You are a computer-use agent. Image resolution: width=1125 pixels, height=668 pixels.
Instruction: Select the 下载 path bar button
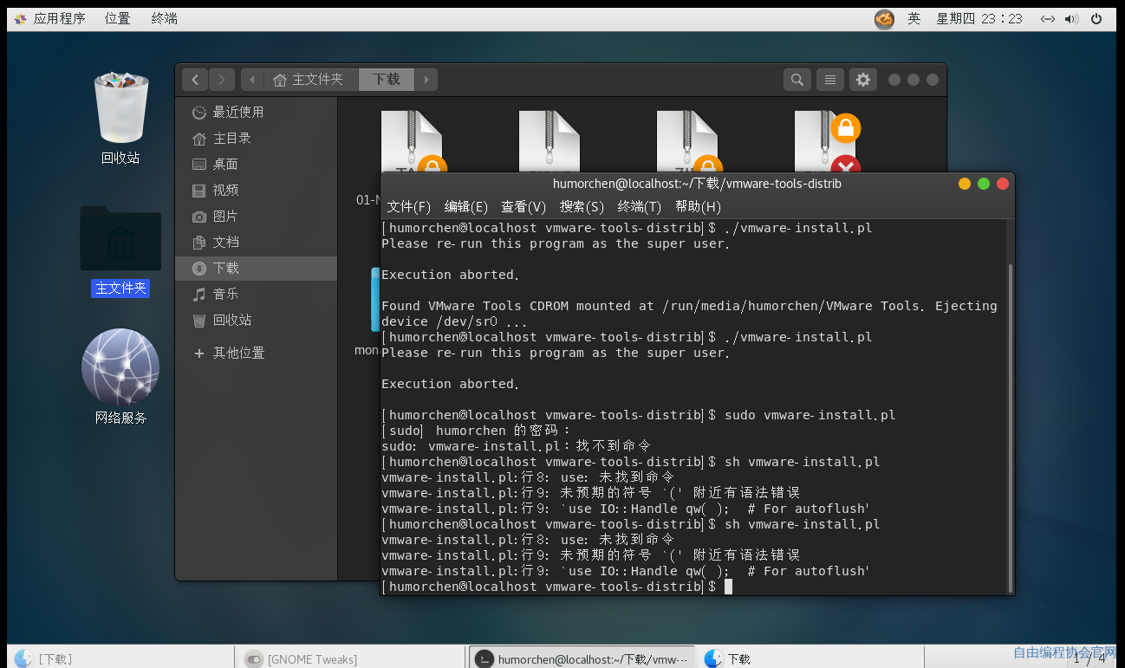tap(387, 80)
